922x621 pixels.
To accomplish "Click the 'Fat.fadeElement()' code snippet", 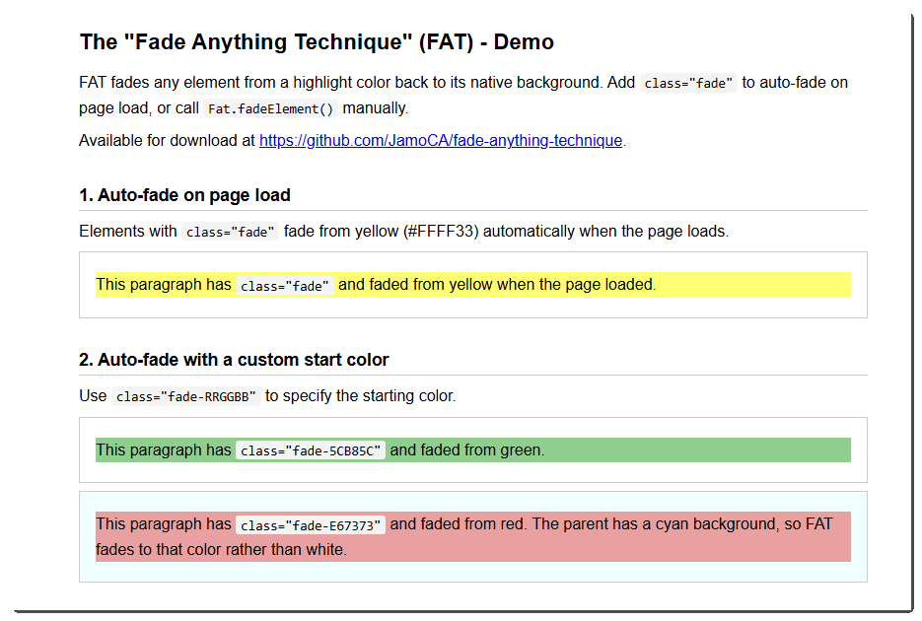I will tap(270, 108).
